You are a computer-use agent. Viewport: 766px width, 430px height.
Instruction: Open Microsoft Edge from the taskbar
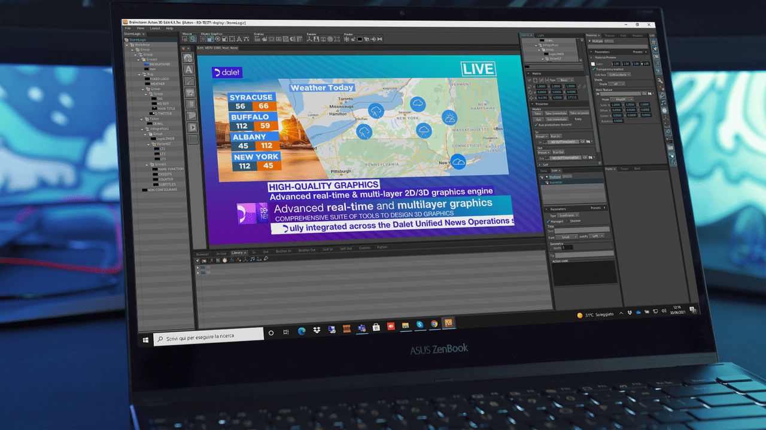302,331
